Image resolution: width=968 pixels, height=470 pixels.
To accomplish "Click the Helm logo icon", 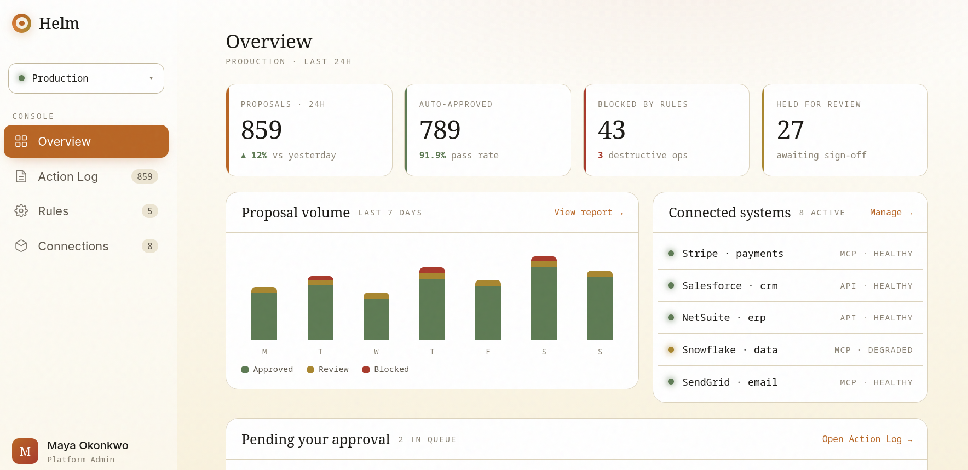I will point(21,24).
